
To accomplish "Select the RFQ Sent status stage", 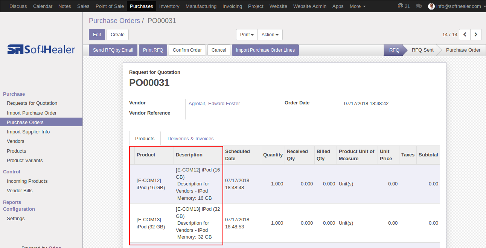I will coord(422,50).
